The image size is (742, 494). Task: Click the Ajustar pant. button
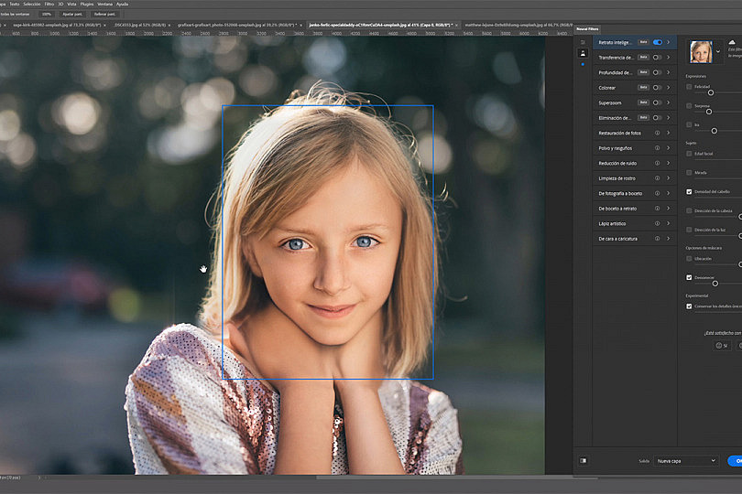pos(73,15)
